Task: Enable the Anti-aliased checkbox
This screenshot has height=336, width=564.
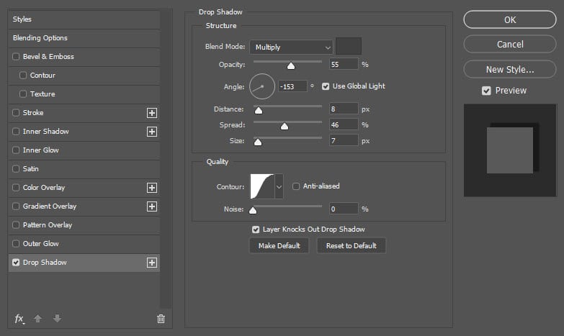Action: (296, 186)
